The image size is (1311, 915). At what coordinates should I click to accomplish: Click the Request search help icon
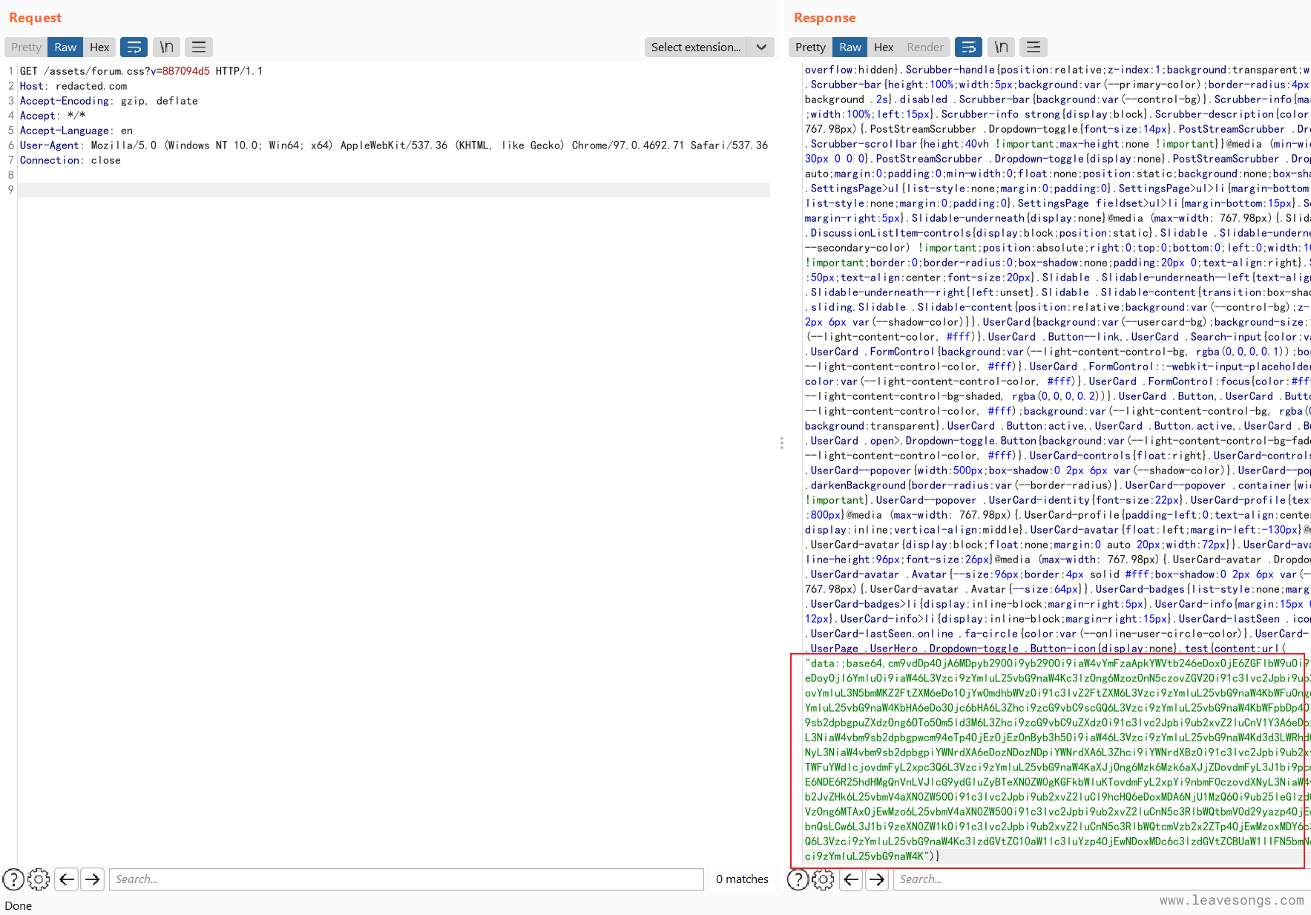point(13,879)
